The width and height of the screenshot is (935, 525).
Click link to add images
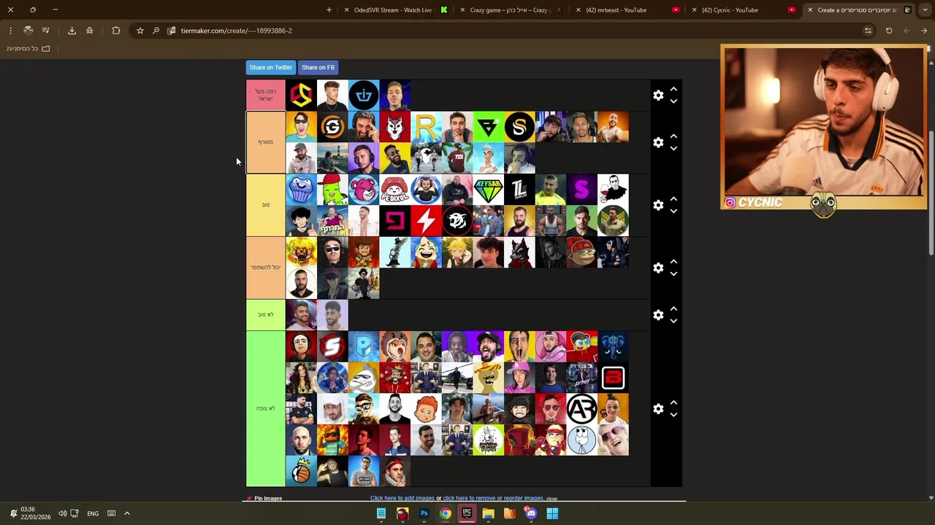click(402, 498)
